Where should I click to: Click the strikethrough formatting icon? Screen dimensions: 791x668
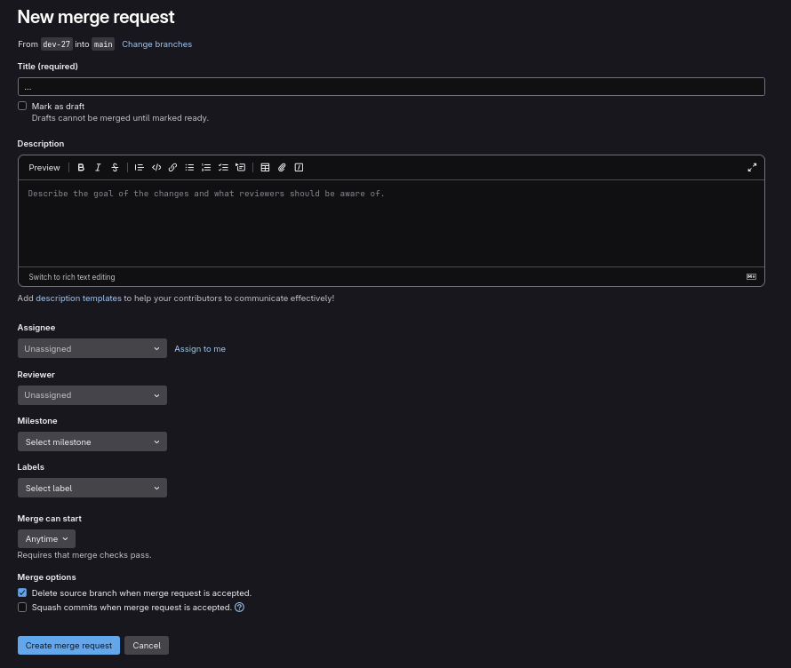115,167
